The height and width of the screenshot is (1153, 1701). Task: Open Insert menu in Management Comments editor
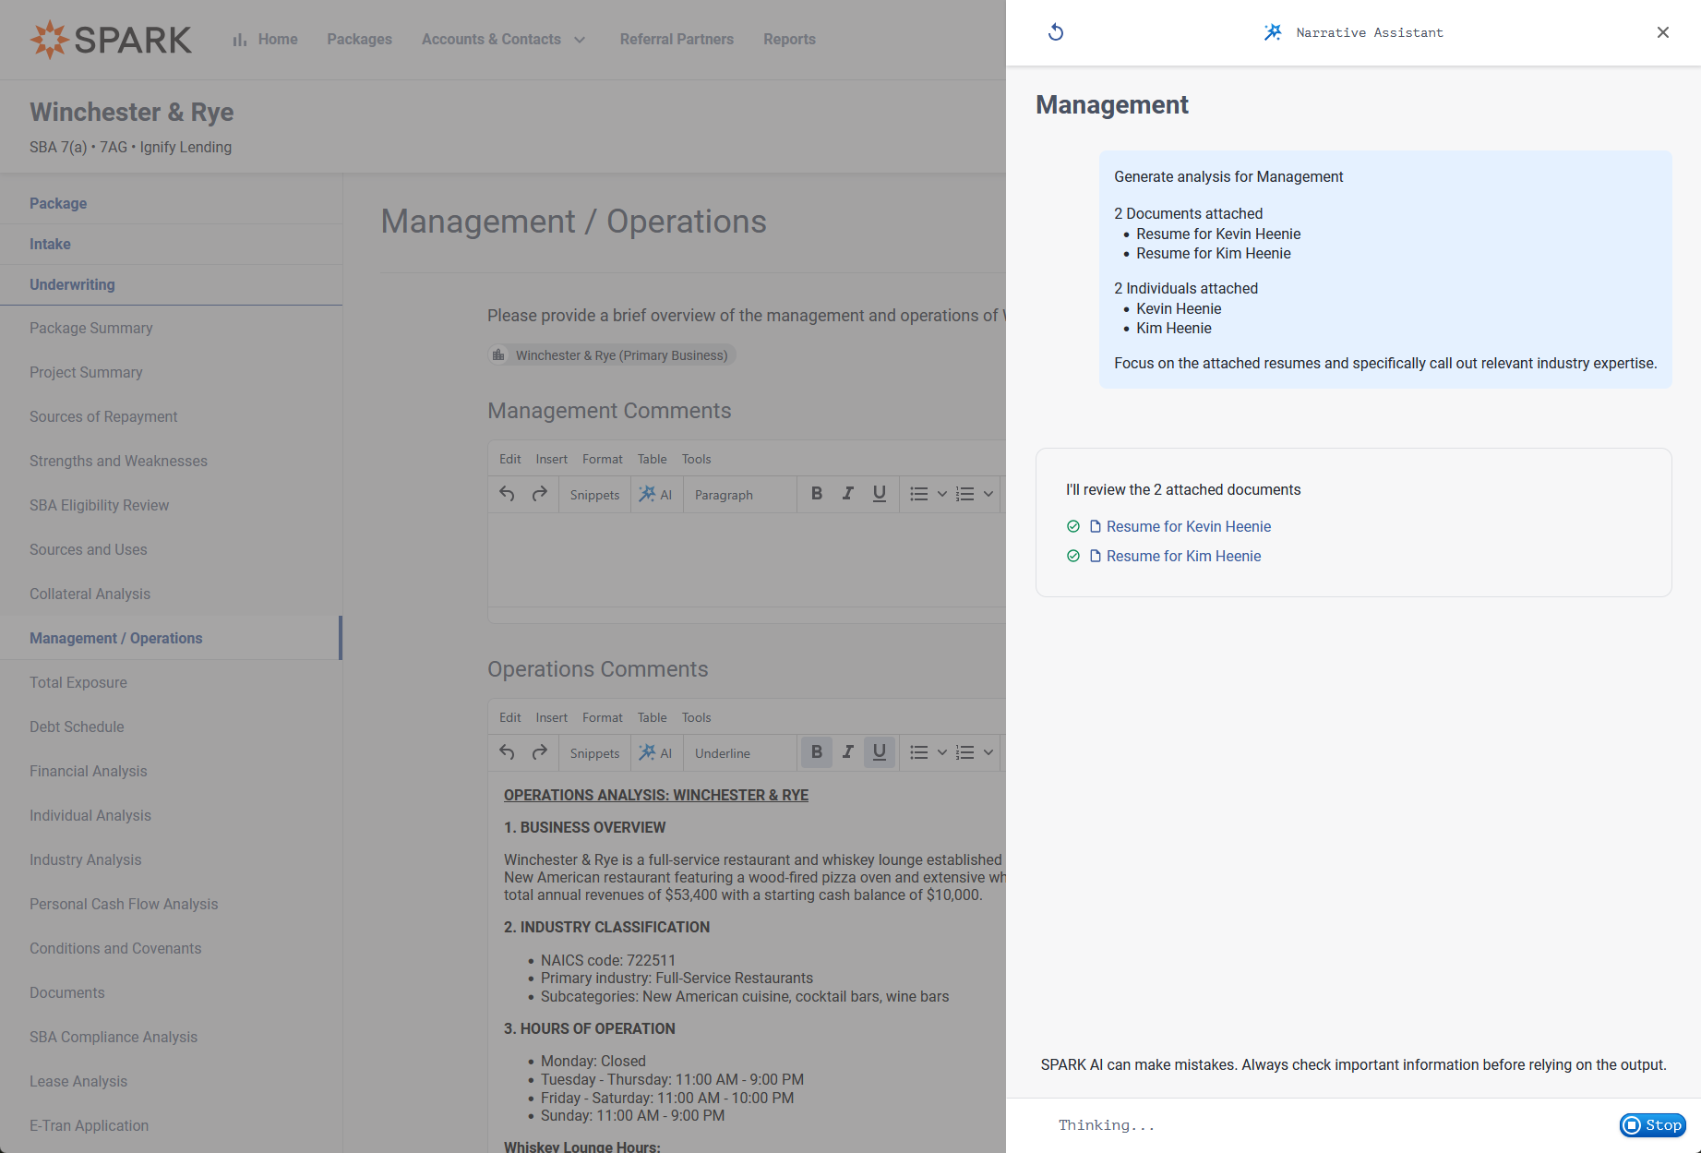pos(552,459)
